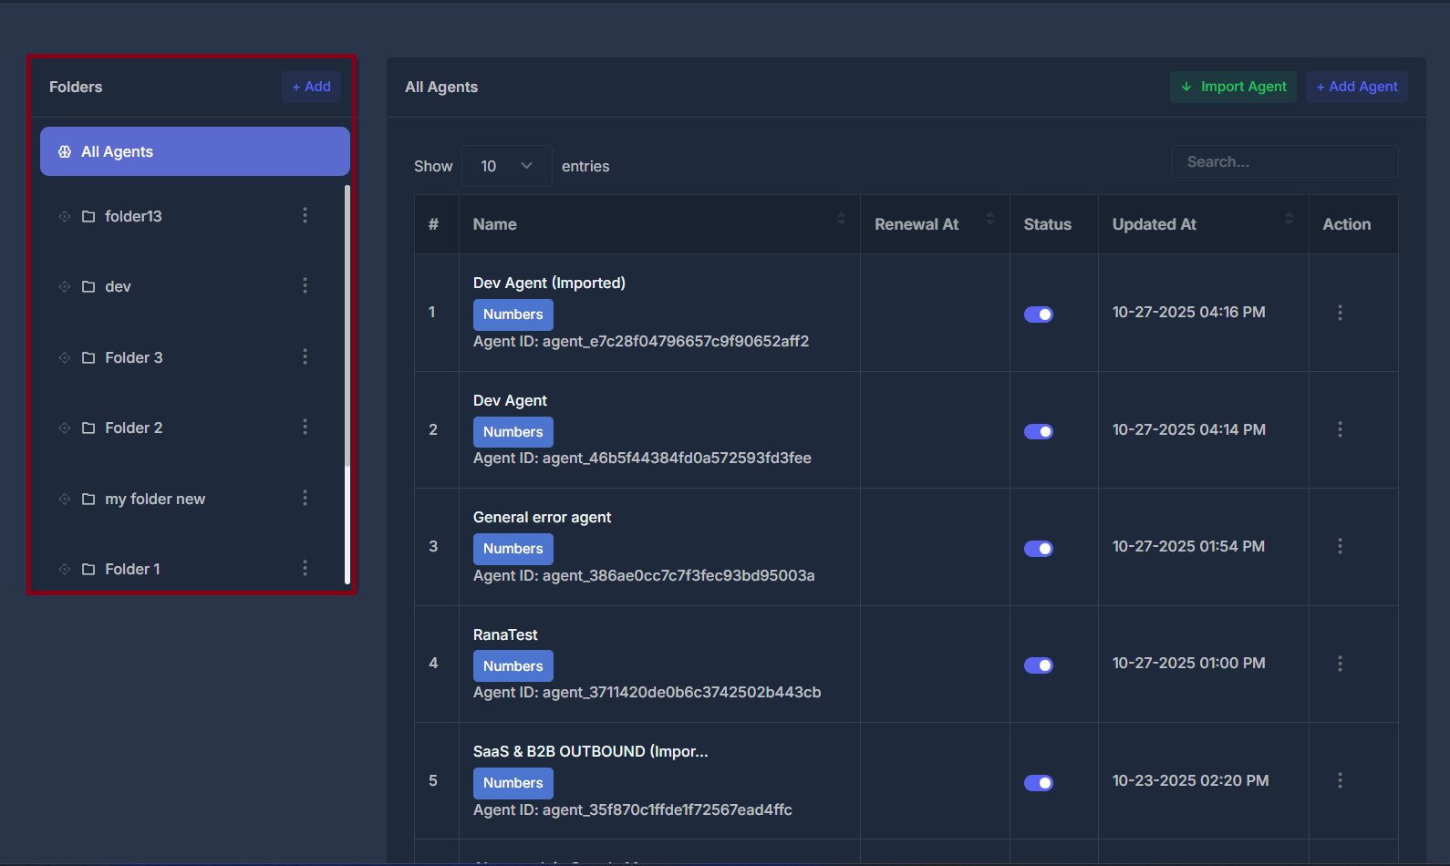Click the agent name Dev Agent (Imported)
The image size is (1450, 866).
click(x=549, y=283)
